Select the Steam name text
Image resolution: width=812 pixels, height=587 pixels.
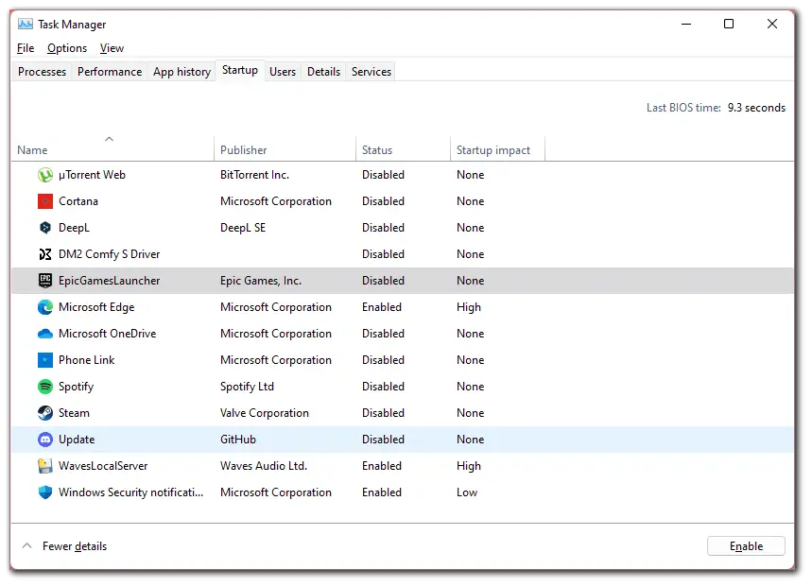74,413
